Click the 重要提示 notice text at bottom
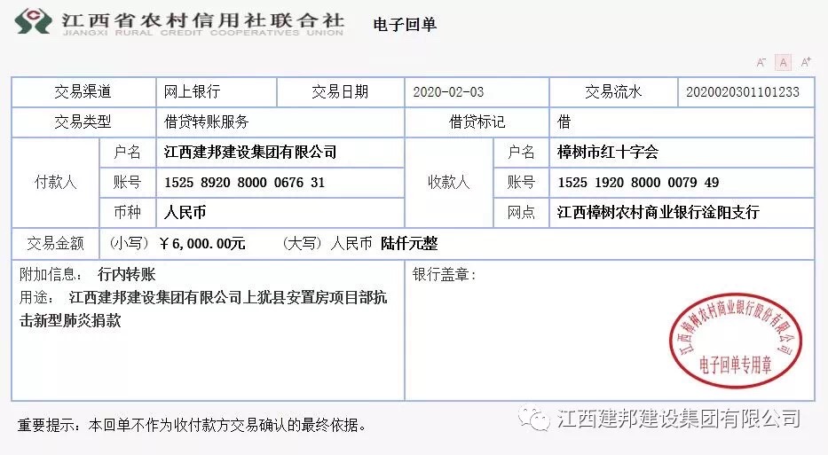This screenshot has width=828, height=455. click(191, 425)
